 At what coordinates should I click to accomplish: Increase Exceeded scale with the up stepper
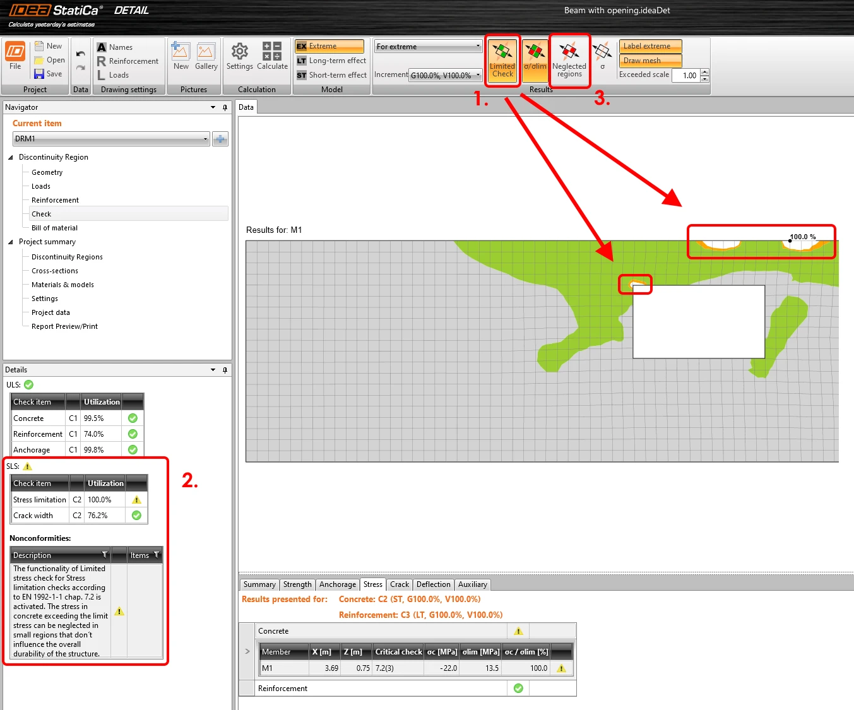click(705, 72)
